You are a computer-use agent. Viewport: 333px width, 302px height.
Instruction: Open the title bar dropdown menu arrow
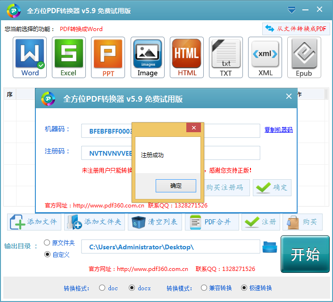(x=291, y=10)
